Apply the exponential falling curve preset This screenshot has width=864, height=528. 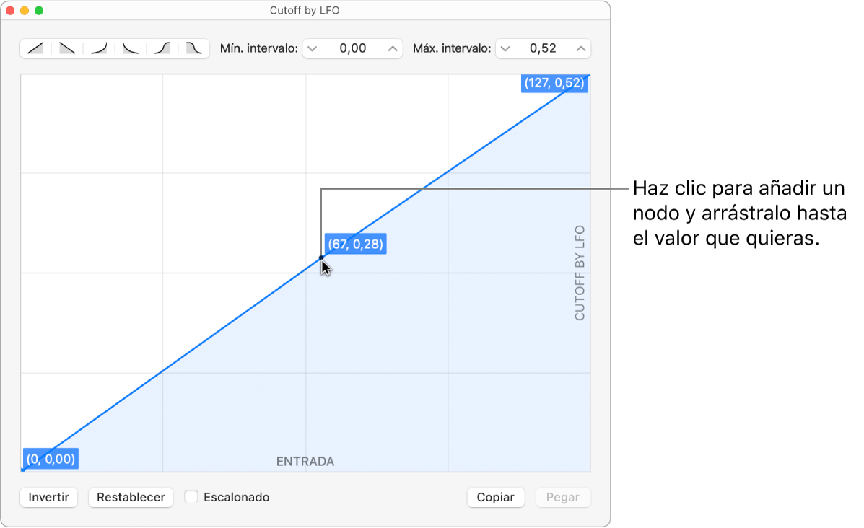[x=129, y=48]
